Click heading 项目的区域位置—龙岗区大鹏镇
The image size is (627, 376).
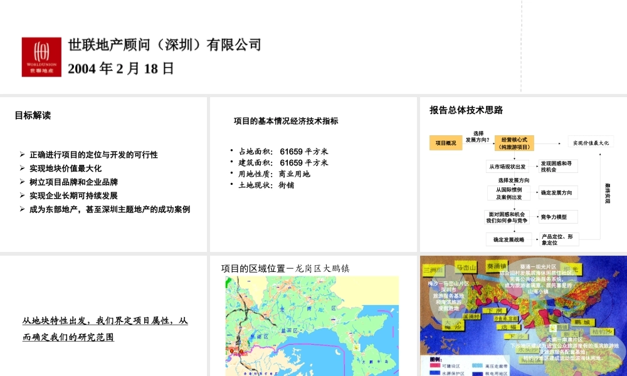click(285, 268)
